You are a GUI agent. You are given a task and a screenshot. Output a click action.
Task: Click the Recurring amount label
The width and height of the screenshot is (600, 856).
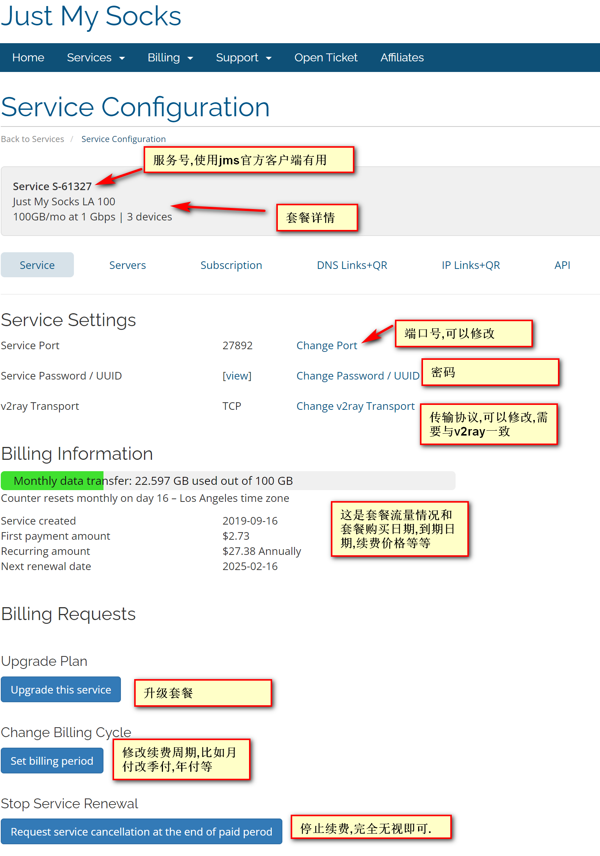46,551
